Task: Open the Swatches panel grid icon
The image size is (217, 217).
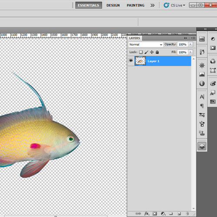Action: coord(213,102)
